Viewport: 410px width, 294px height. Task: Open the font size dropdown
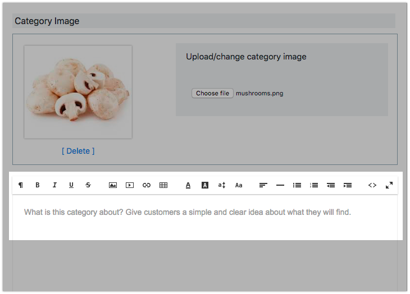tap(222, 185)
